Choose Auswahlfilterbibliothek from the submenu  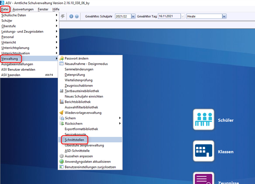[90, 107]
